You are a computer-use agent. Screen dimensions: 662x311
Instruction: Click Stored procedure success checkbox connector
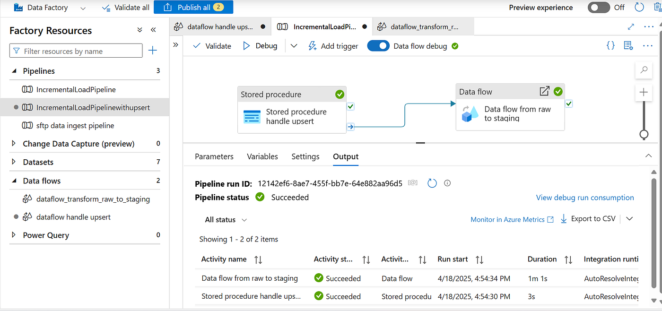[350, 107]
